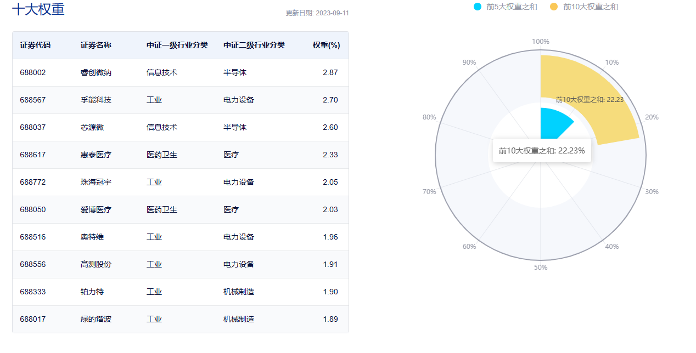Click the yellow legend dot for 前10大权重之和
Image resolution: width=696 pixels, height=353 pixels.
(554, 7)
